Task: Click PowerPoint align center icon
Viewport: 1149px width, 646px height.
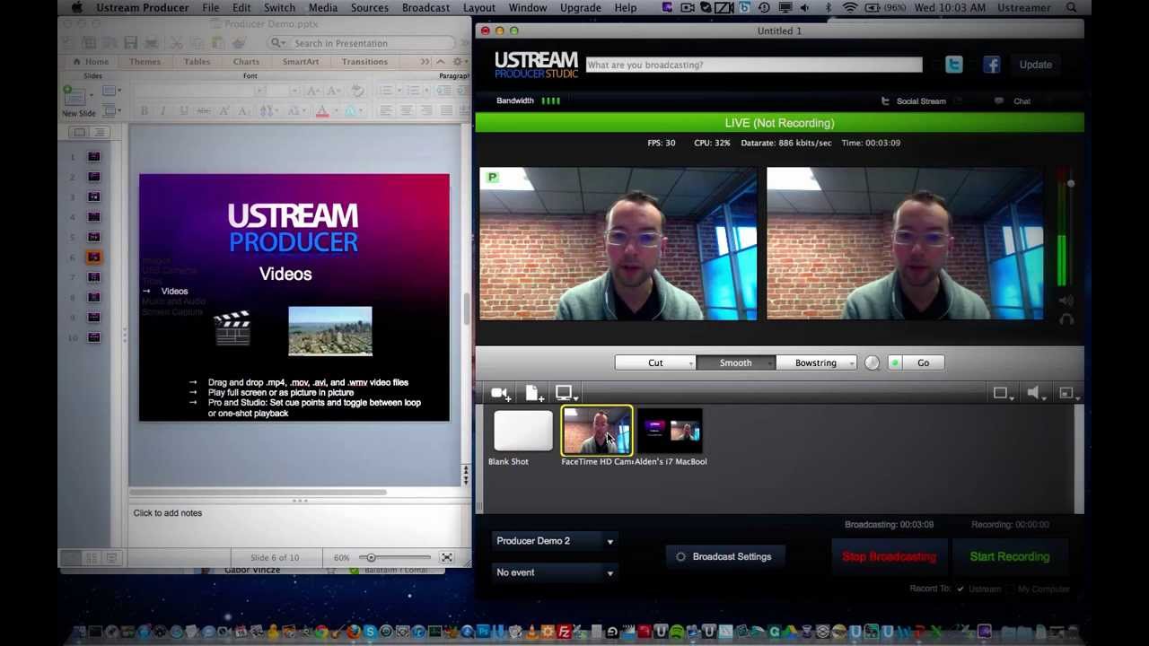Action: 406,111
